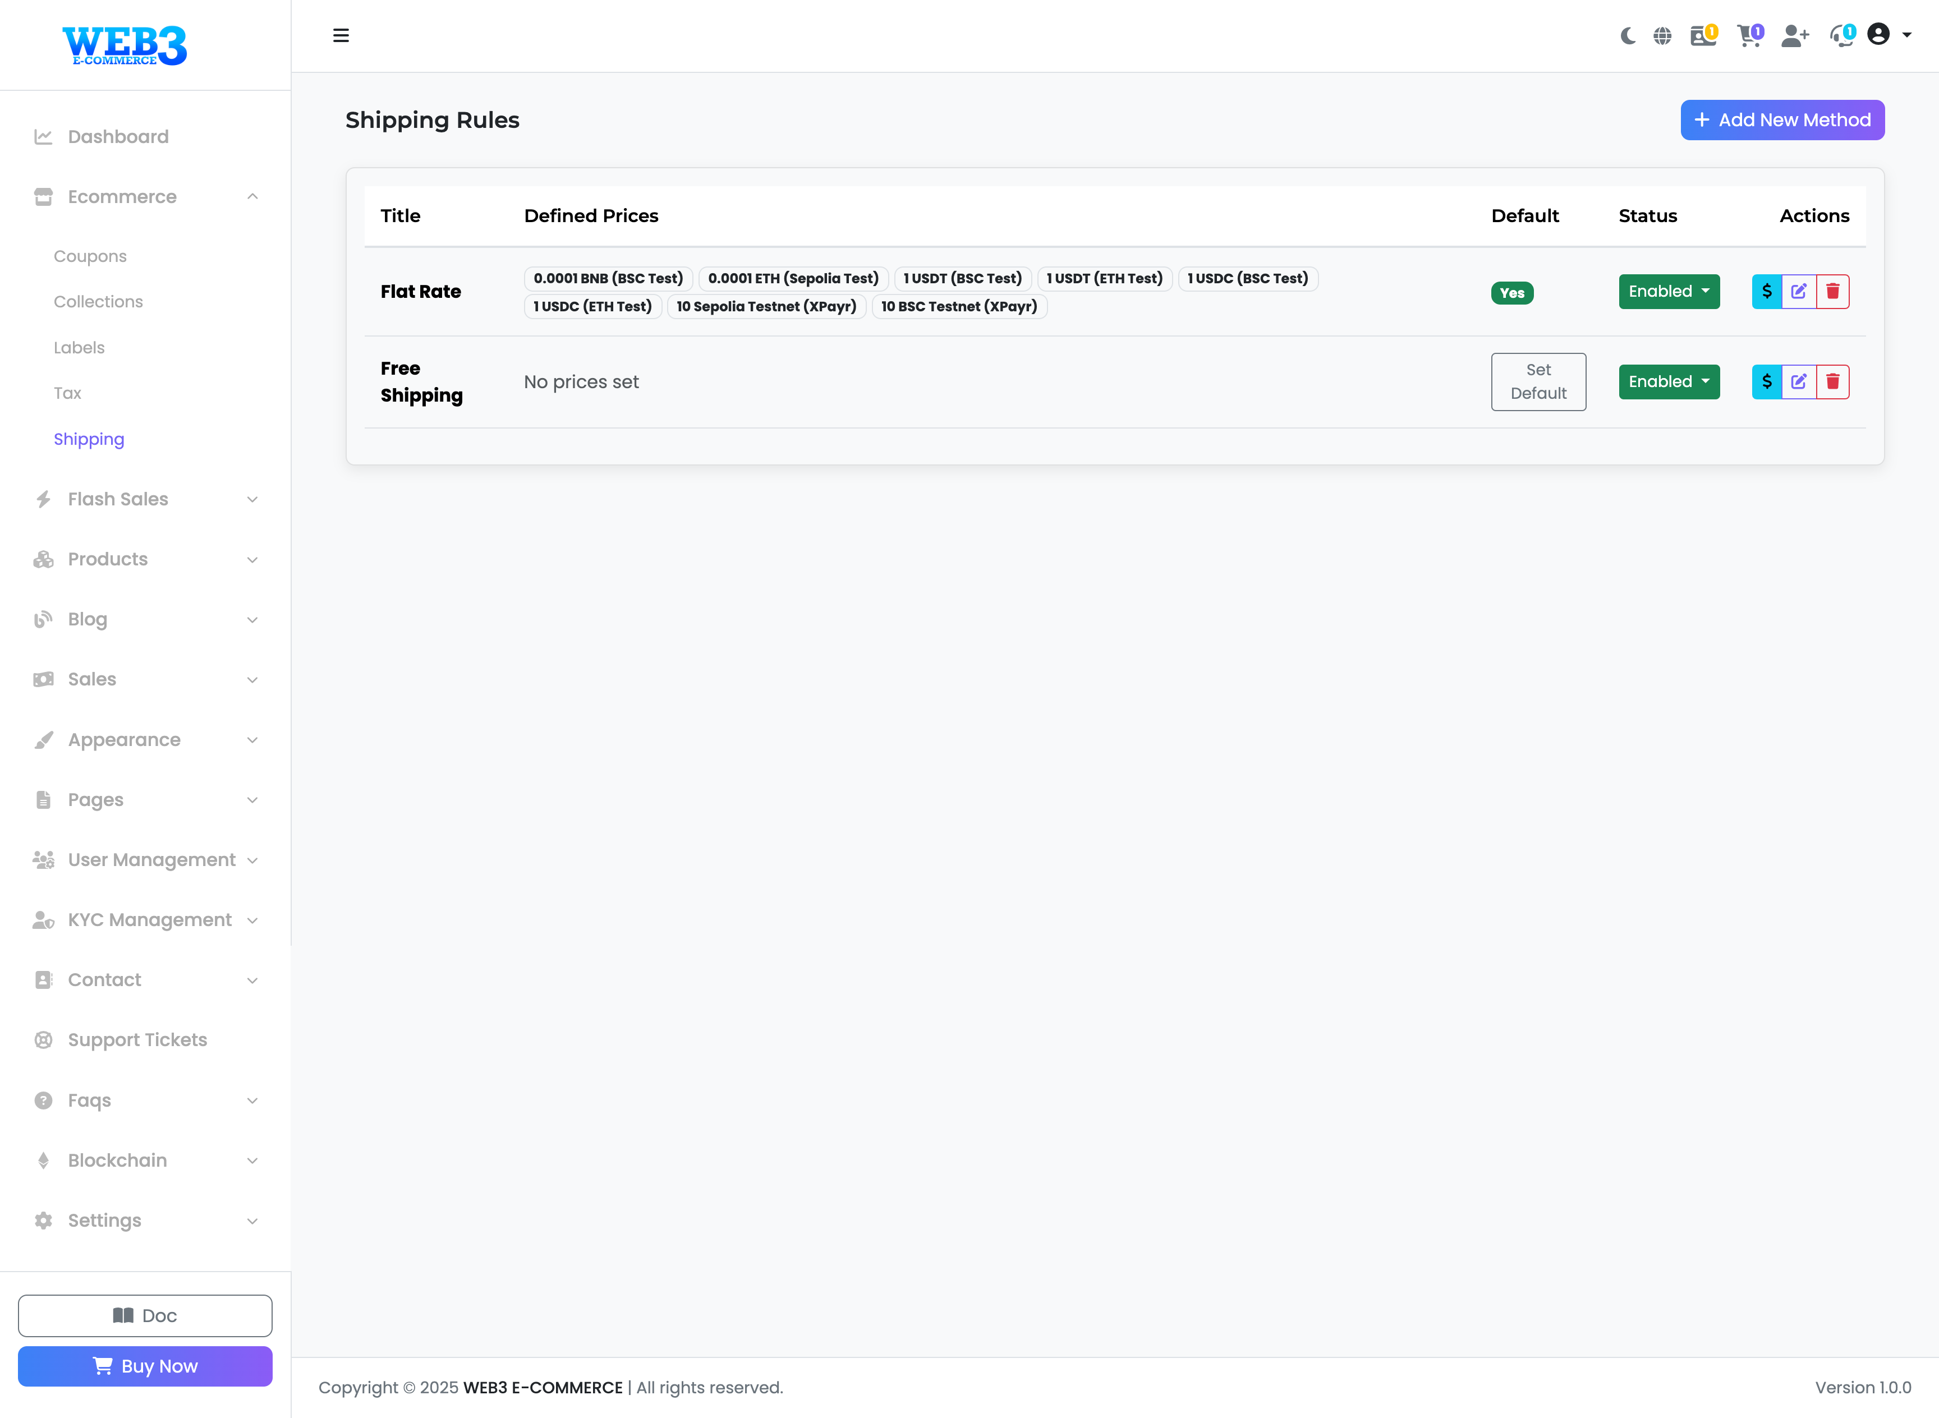Delete the Flat Rate shipping method
This screenshot has height=1418, width=1939.
click(1832, 292)
